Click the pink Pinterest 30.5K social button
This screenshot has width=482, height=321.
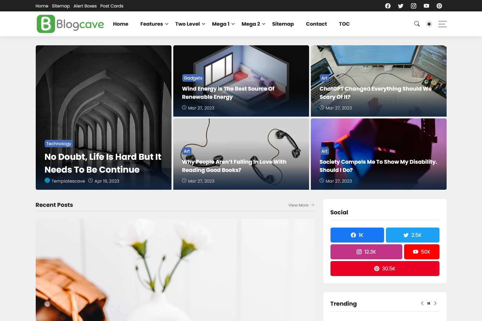(384, 269)
